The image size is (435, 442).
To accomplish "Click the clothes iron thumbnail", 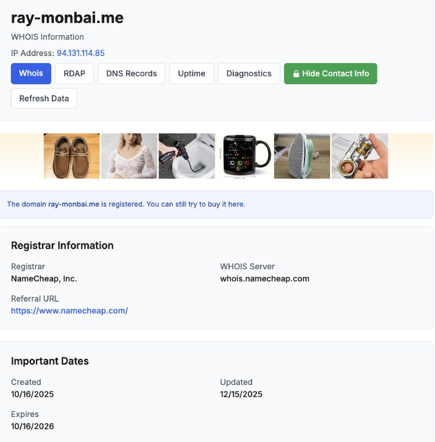I will (302, 156).
